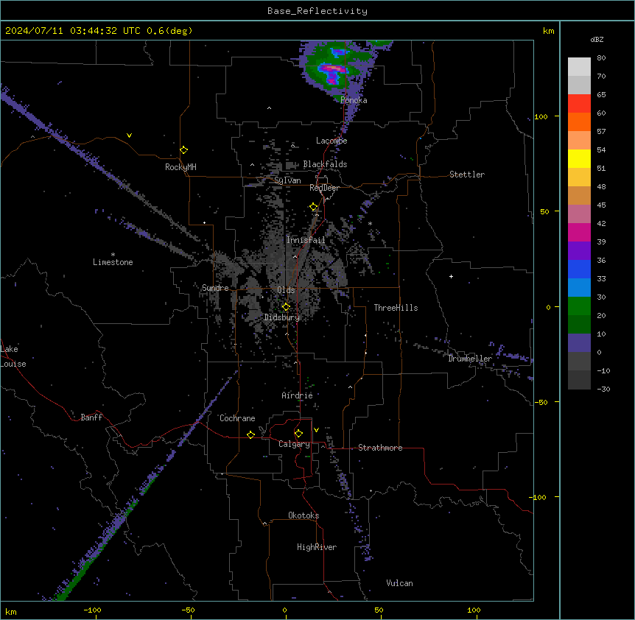This screenshot has height=620, width=635.
Task: Click the yellow marker above Calgary label
Action: pyautogui.click(x=298, y=434)
